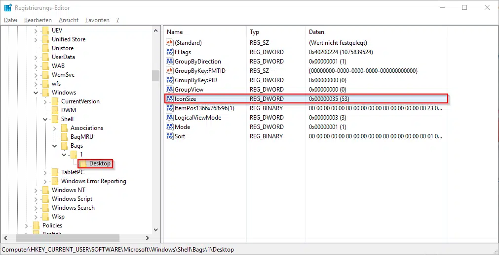Click the IconSize DWORD value icon

tap(170, 99)
